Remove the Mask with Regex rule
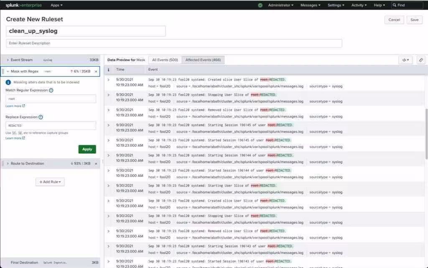Viewport: 428px width, 268px height. 96,71
